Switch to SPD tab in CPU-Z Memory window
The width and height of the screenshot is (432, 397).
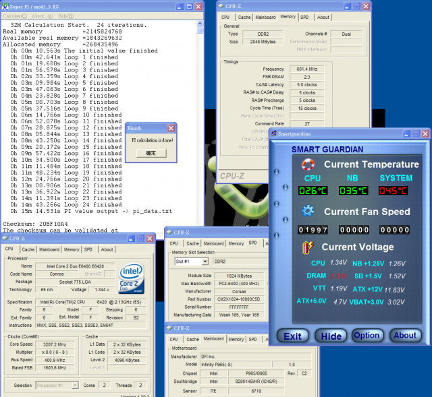click(304, 17)
